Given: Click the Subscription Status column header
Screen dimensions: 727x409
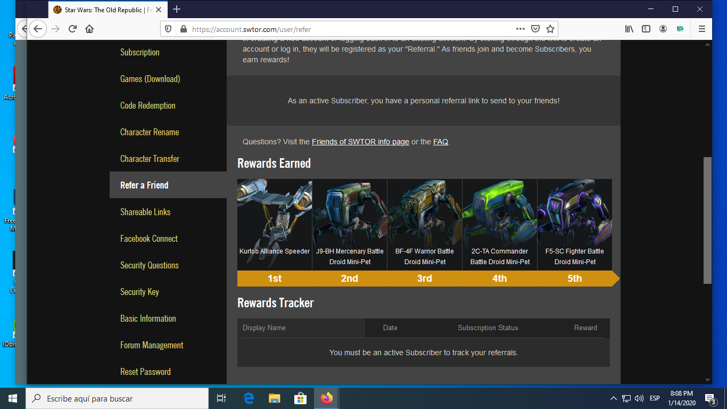Looking at the screenshot, I should point(488,328).
